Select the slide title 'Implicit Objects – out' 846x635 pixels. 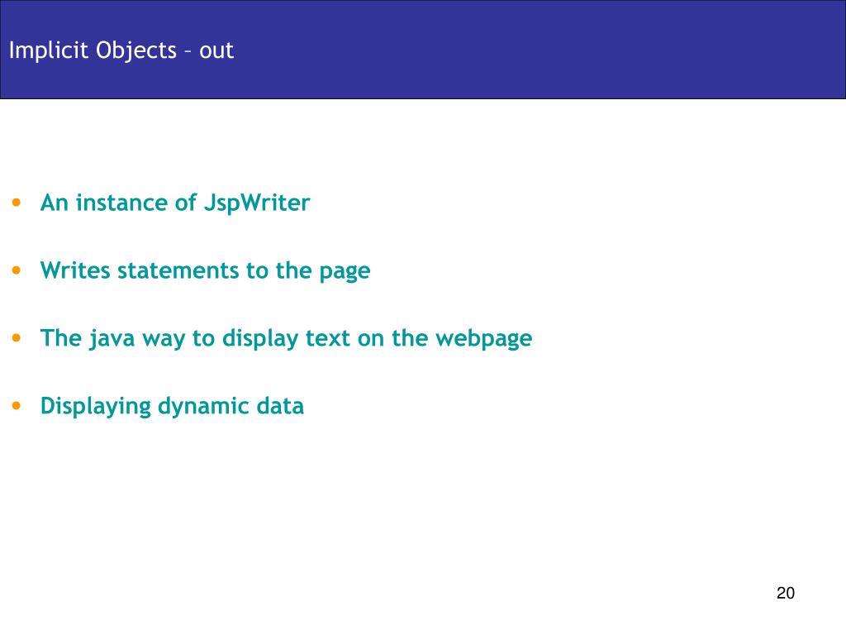pos(121,50)
